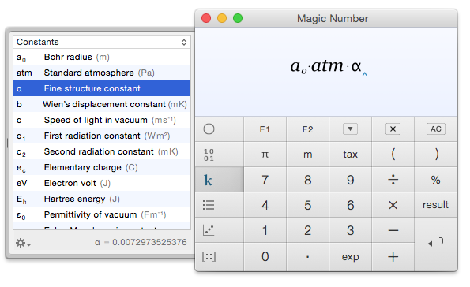Click the Magic Number window title
Viewport: 470px width, 287px height.
(x=333, y=19)
